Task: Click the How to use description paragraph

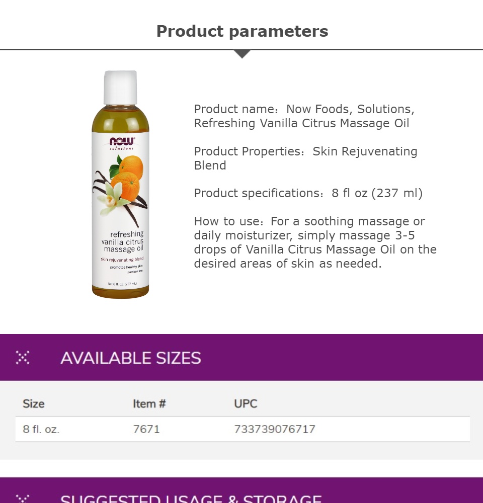Action: coord(315,242)
